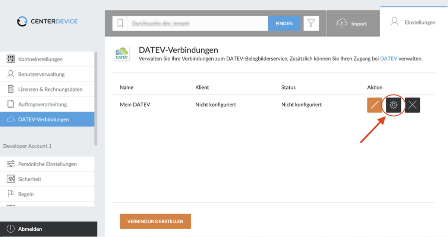Open Persönliche Einstellungen
Screen dimensions: 448x237
point(47,164)
